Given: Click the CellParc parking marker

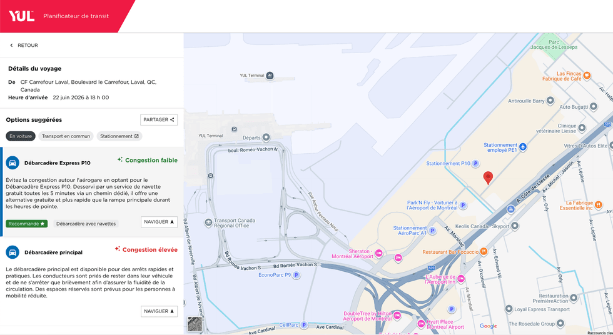Looking at the screenshot, I should coord(304,325).
